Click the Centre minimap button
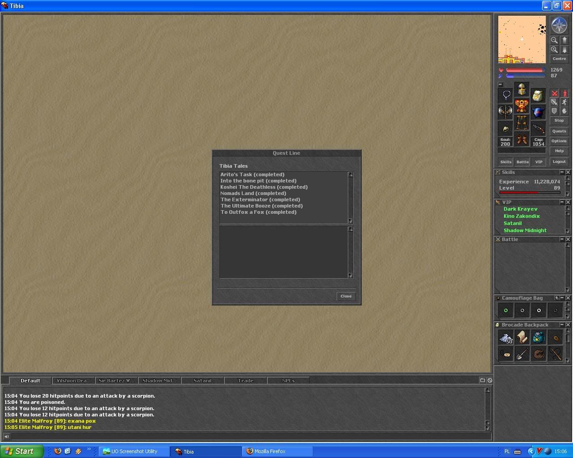573x458 pixels. pyautogui.click(x=559, y=59)
